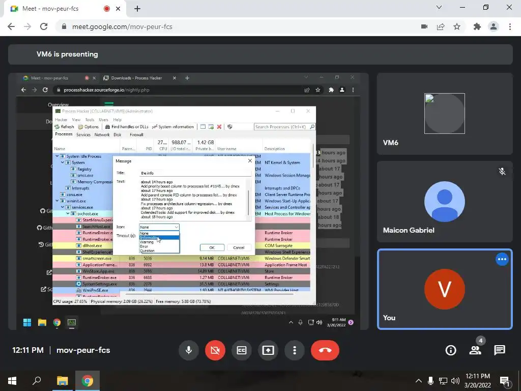Open Chrome profile avatar menu
This screenshot has width=521, height=391.
(x=494, y=26)
